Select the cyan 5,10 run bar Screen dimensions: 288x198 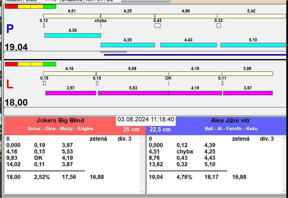(x=253, y=45)
